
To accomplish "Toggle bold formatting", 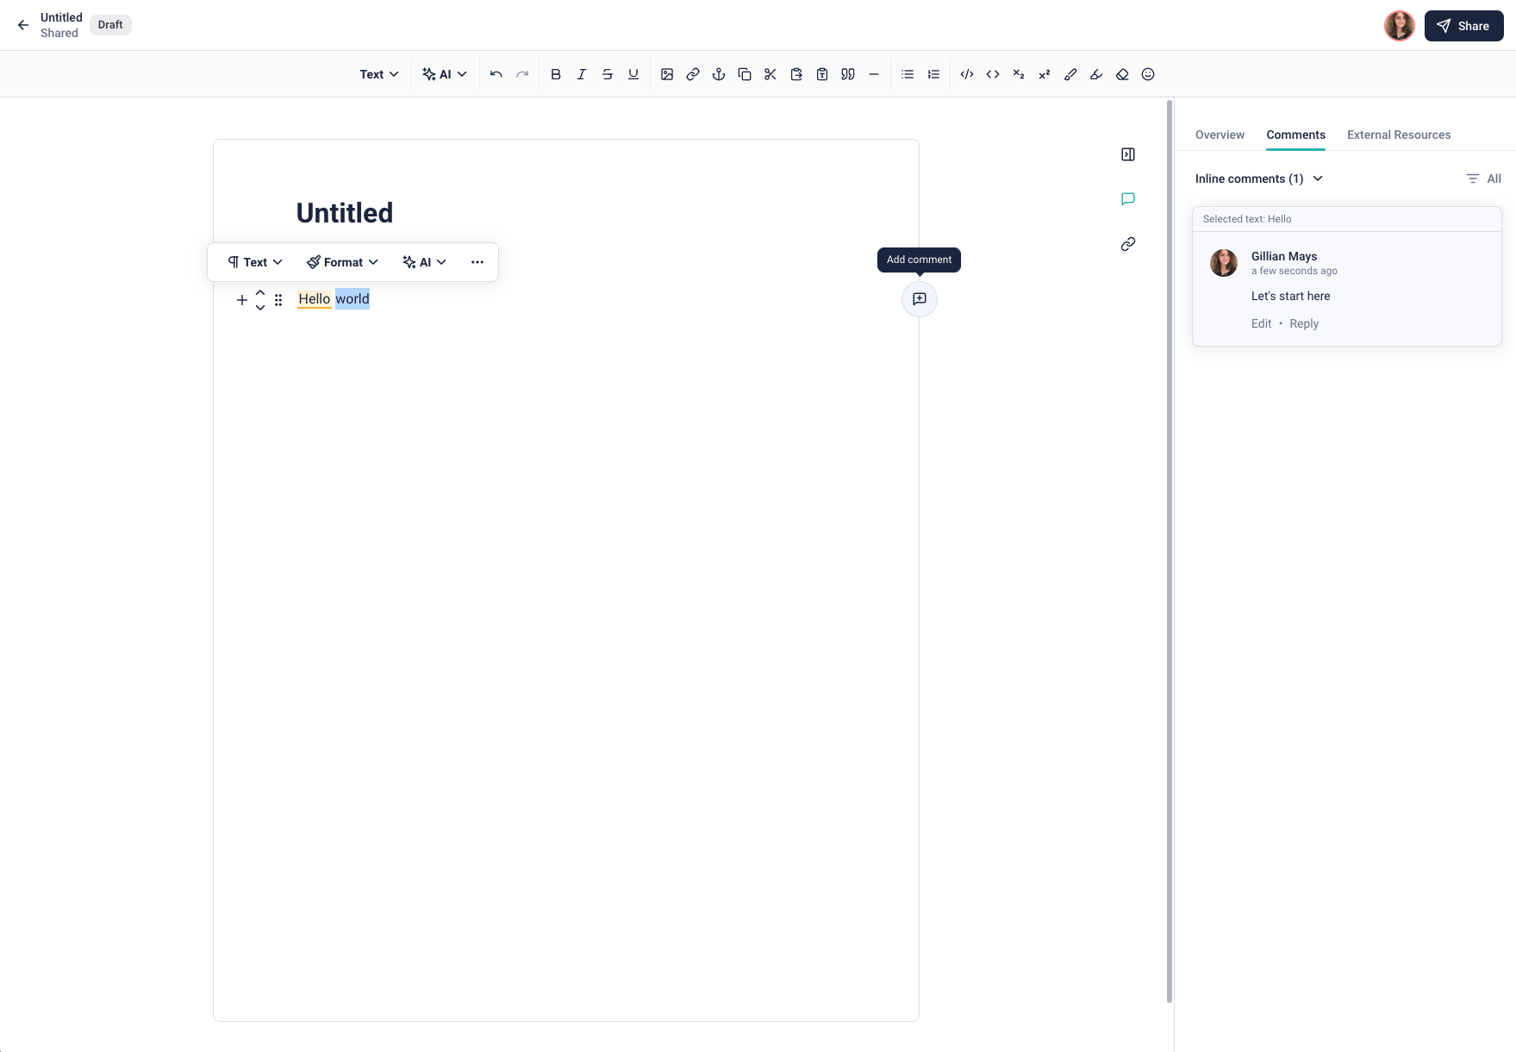I will tap(556, 74).
